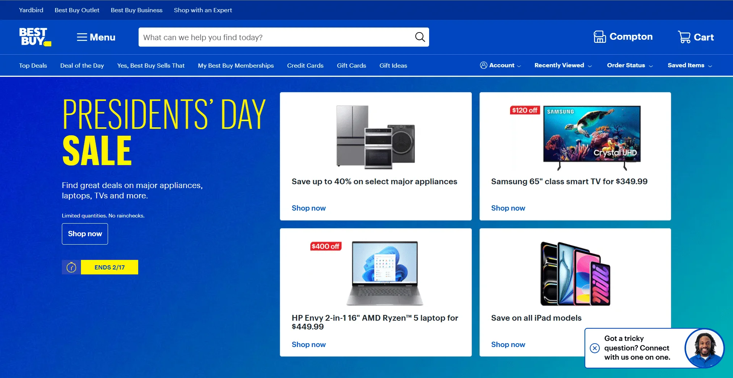The image size is (733, 378).
Task: Click the Best Buy logo
Action: click(x=35, y=37)
